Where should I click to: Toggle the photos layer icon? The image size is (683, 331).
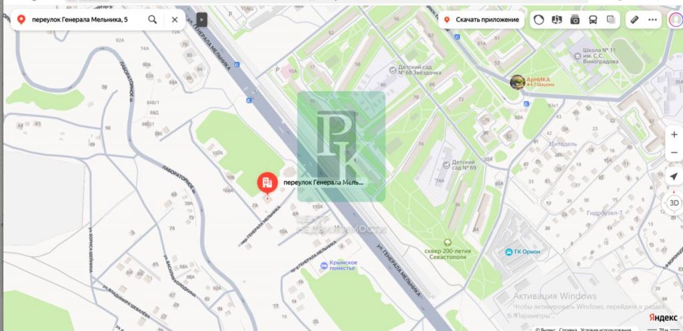coord(575,19)
